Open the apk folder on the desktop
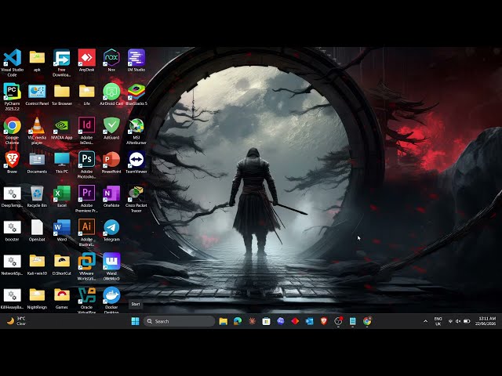 (37, 60)
